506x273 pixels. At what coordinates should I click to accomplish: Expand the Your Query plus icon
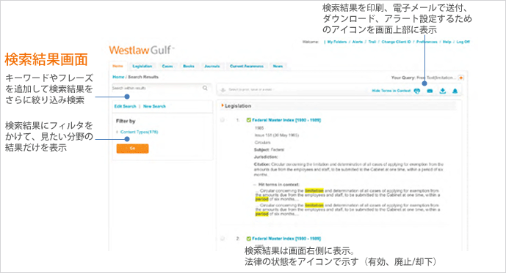tap(461, 78)
